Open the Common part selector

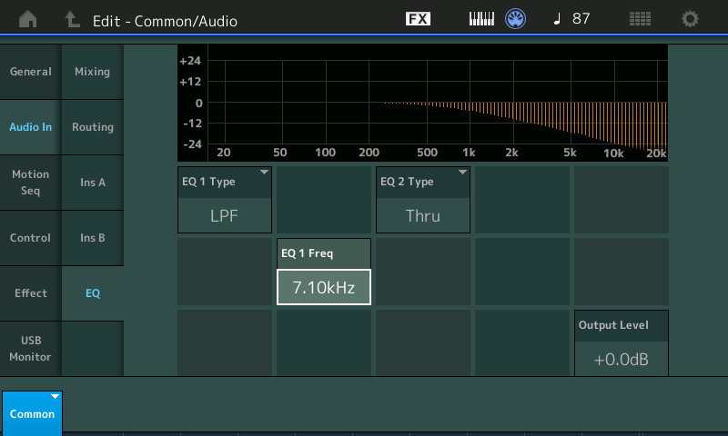(x=32, y=412)
